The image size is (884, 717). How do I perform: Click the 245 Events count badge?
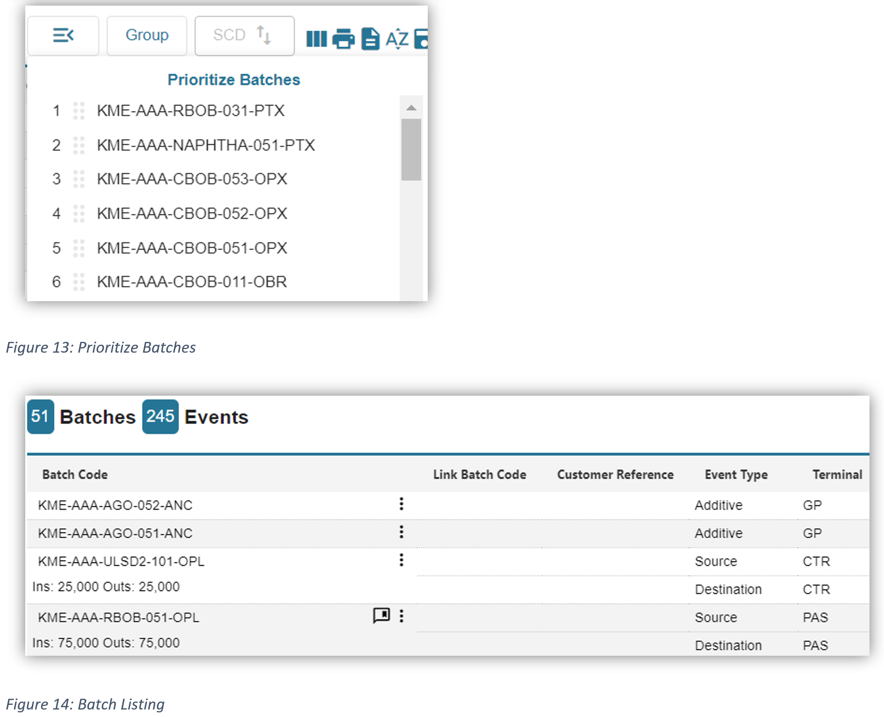160,417
